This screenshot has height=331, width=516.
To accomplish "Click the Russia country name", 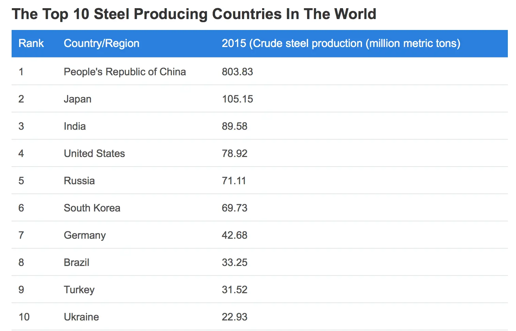I will click(x=79, y=181).
